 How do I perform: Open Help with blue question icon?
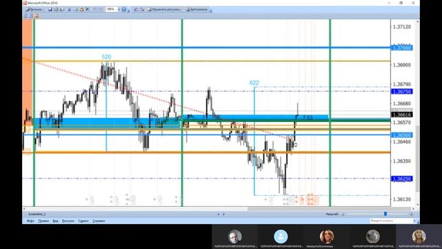(124, 9)
